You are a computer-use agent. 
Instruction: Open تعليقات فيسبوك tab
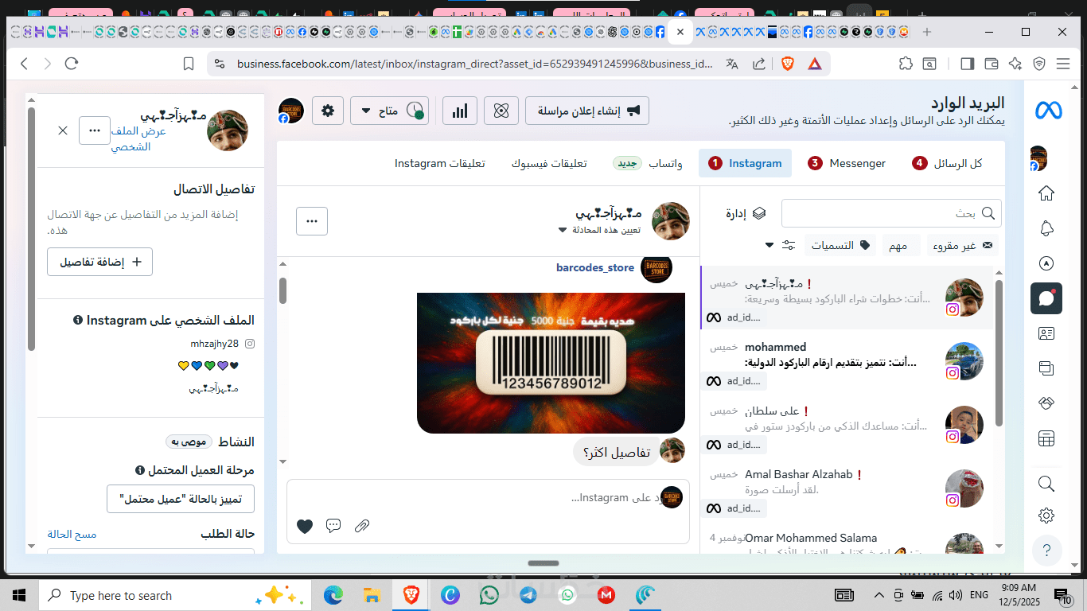549,163
